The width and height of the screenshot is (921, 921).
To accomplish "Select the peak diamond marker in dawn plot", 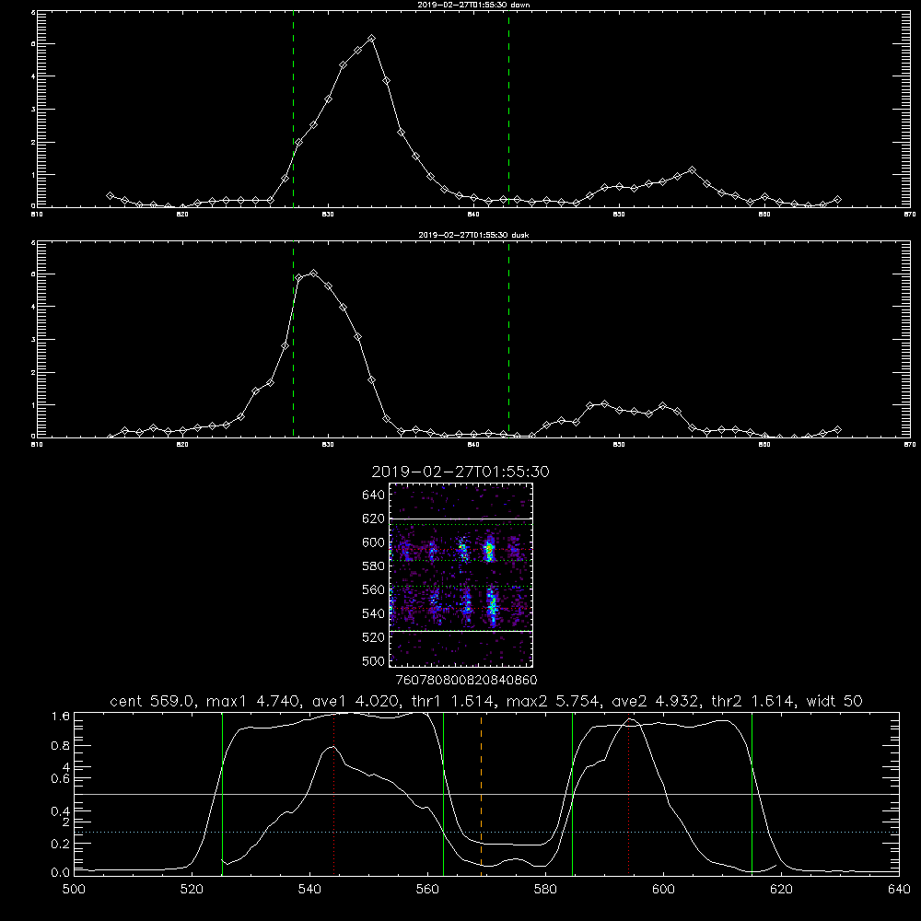I will pos(371,39).
